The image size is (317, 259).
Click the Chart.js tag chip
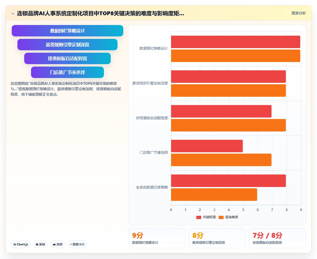(21, 244)
